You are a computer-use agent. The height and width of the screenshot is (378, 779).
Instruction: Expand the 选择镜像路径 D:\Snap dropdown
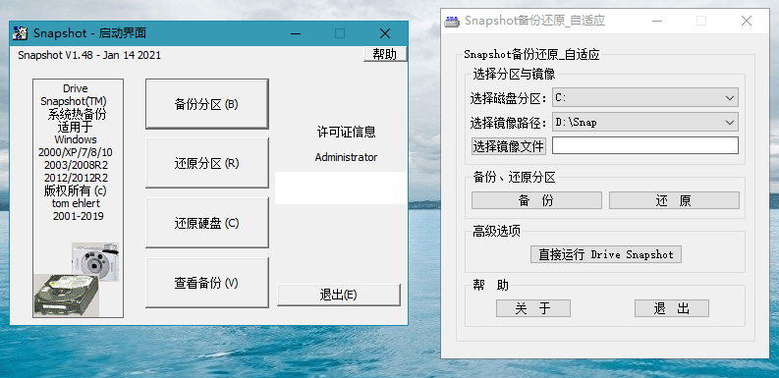tap(644, 122)
